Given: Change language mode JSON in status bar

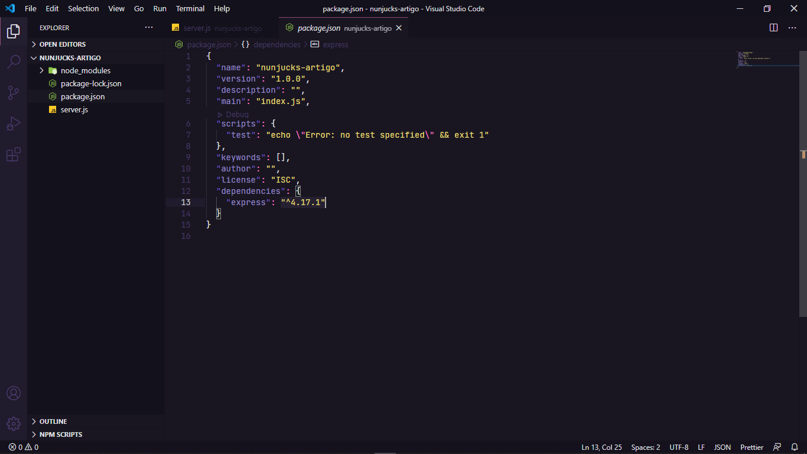Looking at the screenshot, I should coord(723,447).
